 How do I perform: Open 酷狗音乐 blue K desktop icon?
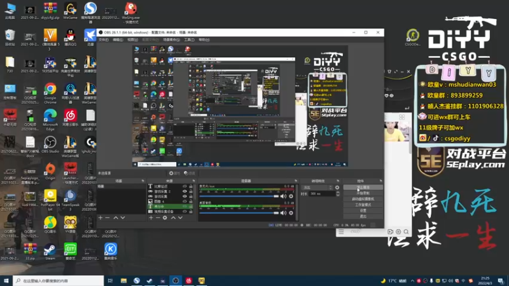click(111, 252)
